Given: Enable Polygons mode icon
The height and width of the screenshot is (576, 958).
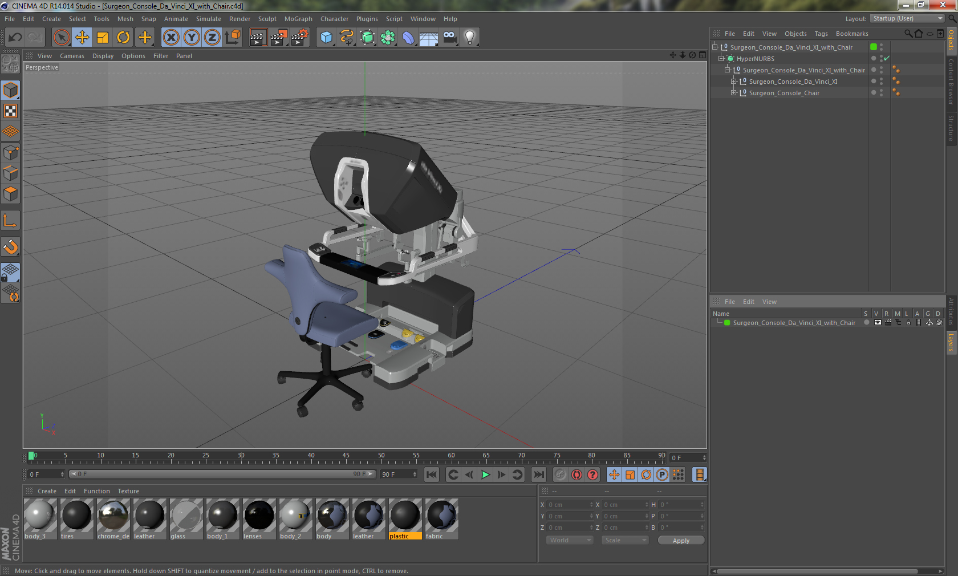Looking at the screenshot, I should point(10,194).
